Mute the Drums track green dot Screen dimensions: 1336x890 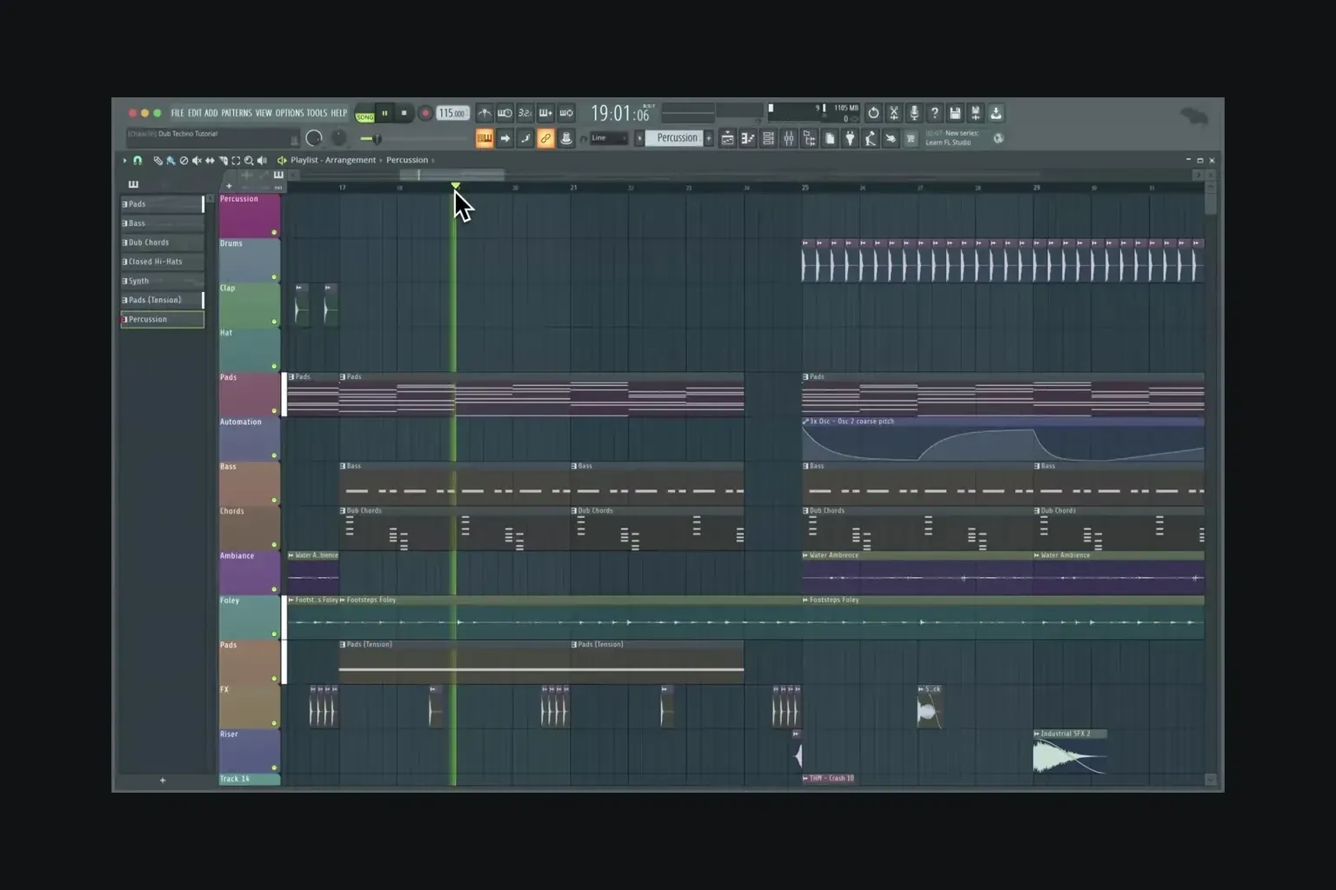click(x=274, y=277)
